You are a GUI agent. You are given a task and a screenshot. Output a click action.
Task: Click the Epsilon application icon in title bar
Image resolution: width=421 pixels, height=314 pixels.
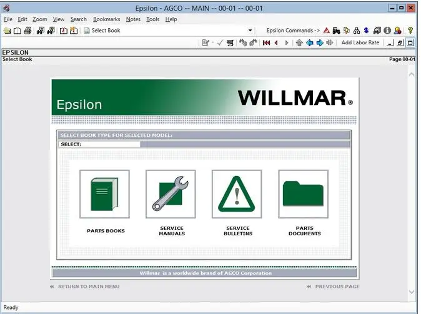[x=6, y=8]
